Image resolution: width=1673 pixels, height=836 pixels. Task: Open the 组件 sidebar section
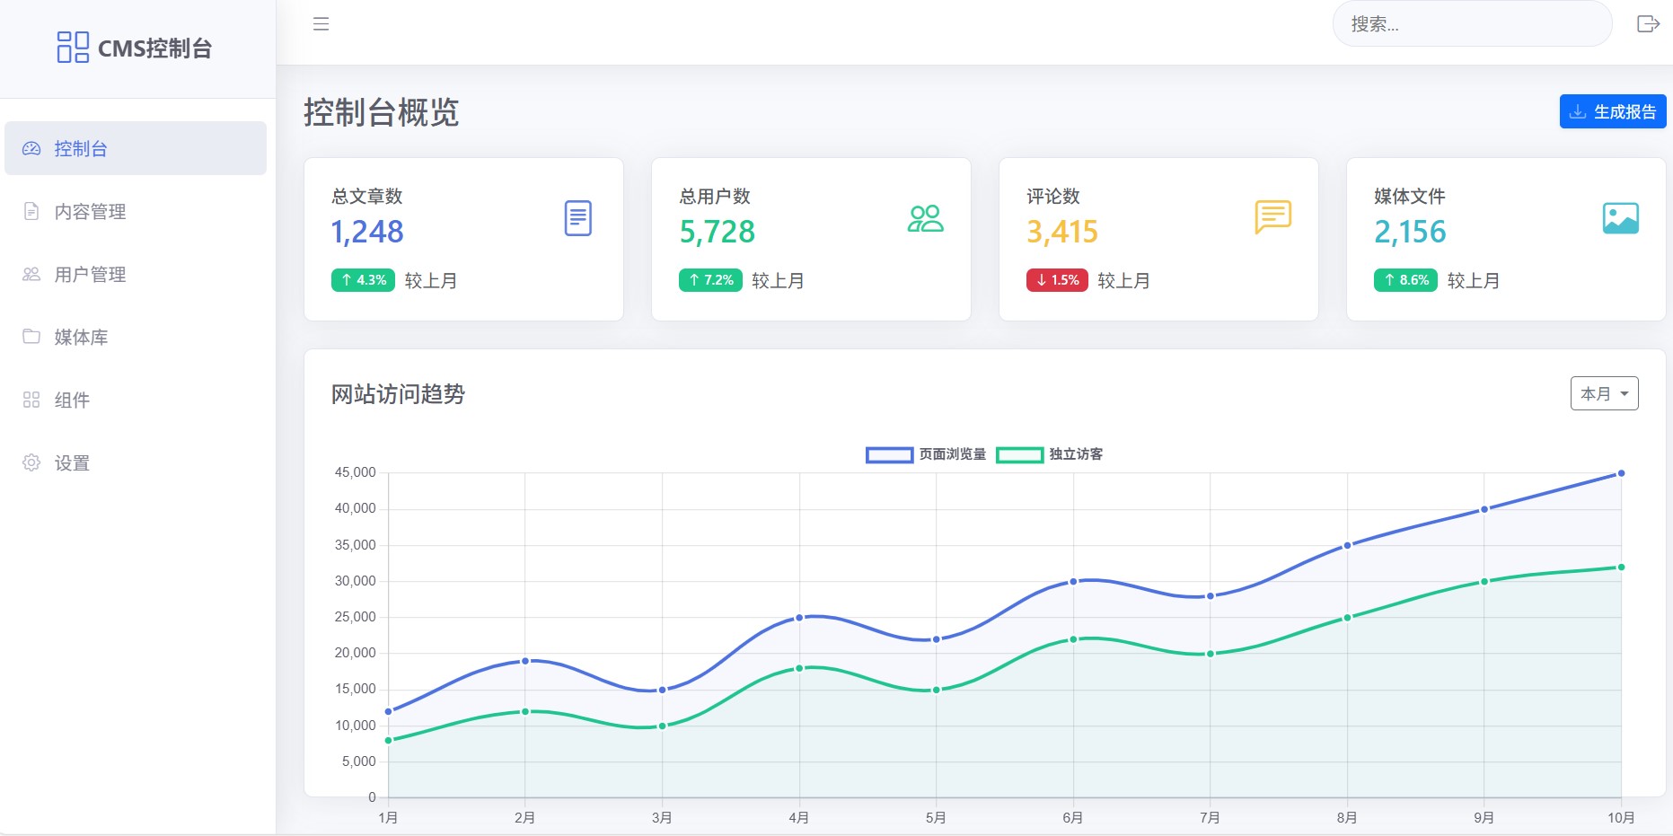coord(72,400)
